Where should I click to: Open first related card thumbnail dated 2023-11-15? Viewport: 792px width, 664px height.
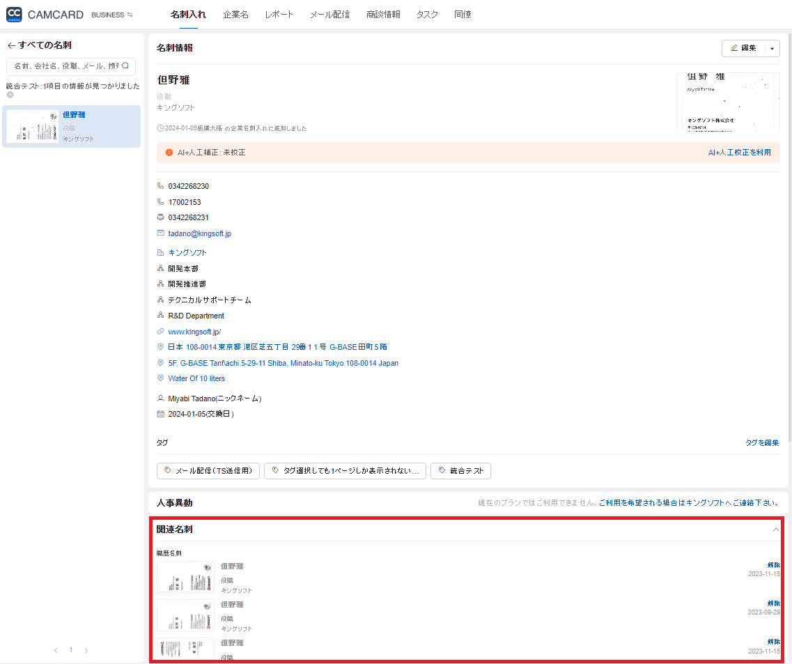point(185,577)
